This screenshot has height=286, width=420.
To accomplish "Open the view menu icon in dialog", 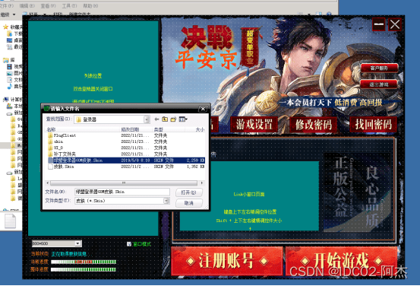I will pos(183,119).
